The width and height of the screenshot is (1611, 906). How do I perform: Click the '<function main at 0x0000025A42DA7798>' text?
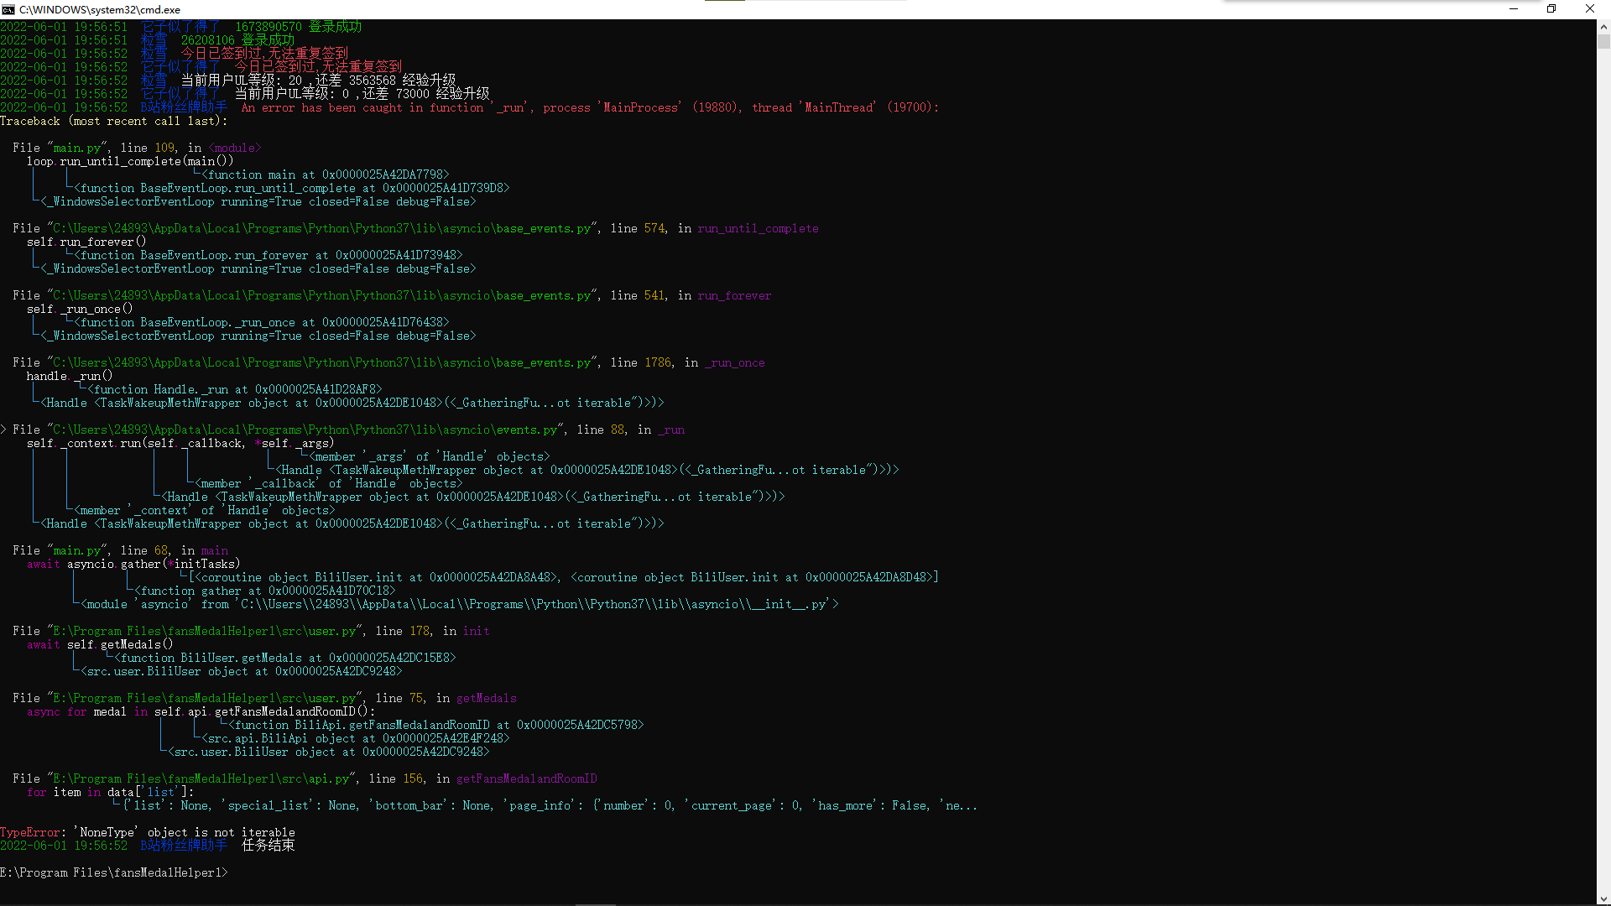point(325,174)
